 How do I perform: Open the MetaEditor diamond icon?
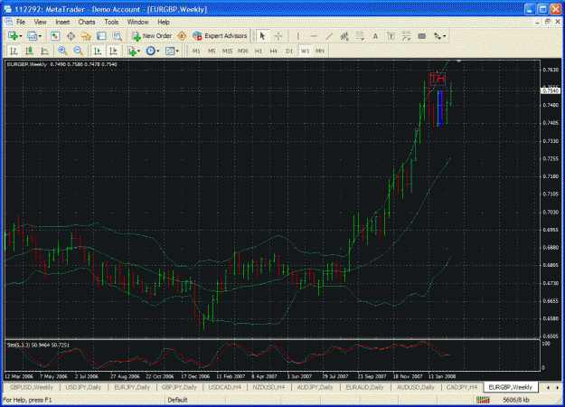[x=182, y=36]
